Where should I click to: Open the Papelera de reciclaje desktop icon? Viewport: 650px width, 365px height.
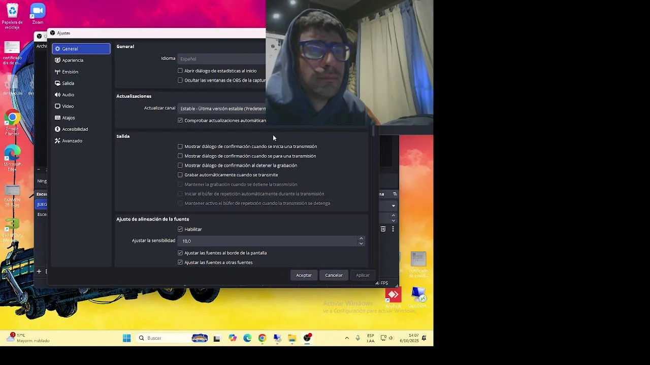pos(12,16)
